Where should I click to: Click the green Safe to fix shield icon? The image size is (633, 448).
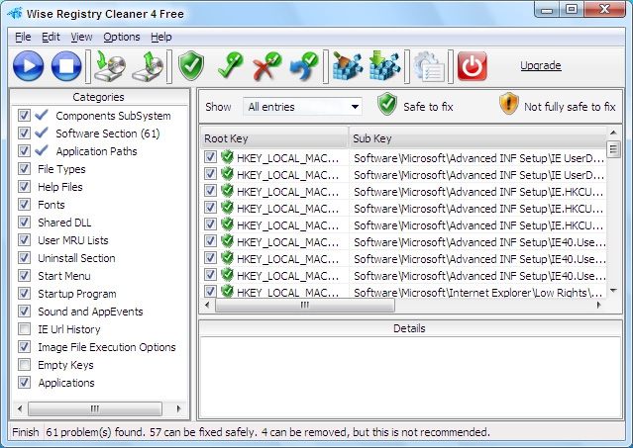coord(387,104)
